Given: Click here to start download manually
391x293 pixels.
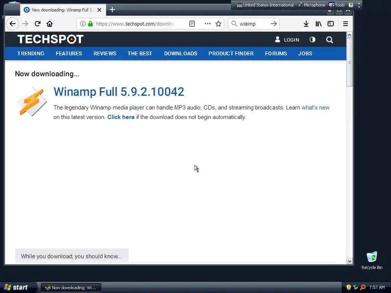Looking at the screenshot, I should point(121,117).
